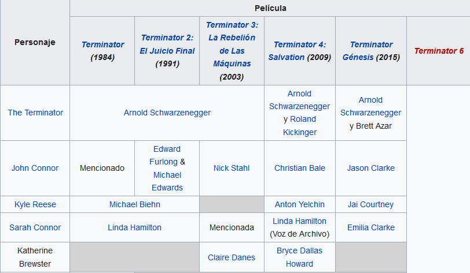The height and width of the screenshot is (273, 470).
Task: Open Terminator 2: El Juicio Final link
Action: [167, 44]
